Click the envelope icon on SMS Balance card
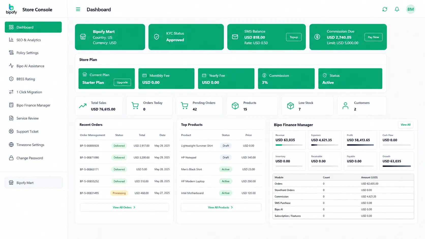Screen dimensions: 425x239 point(235,37)
